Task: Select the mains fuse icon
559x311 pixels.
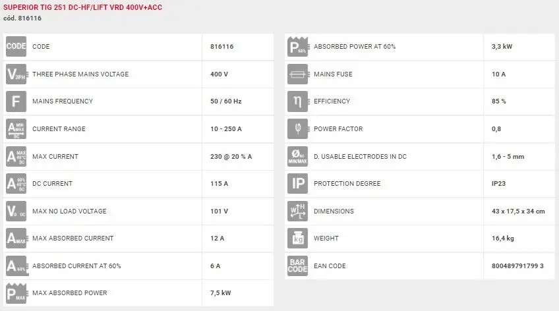Action: [298, 74]
